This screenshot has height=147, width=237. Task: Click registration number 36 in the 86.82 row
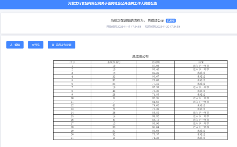click(x=114, y=113)
